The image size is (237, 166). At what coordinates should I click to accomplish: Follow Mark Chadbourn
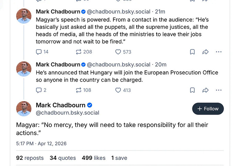pos(208,109)
